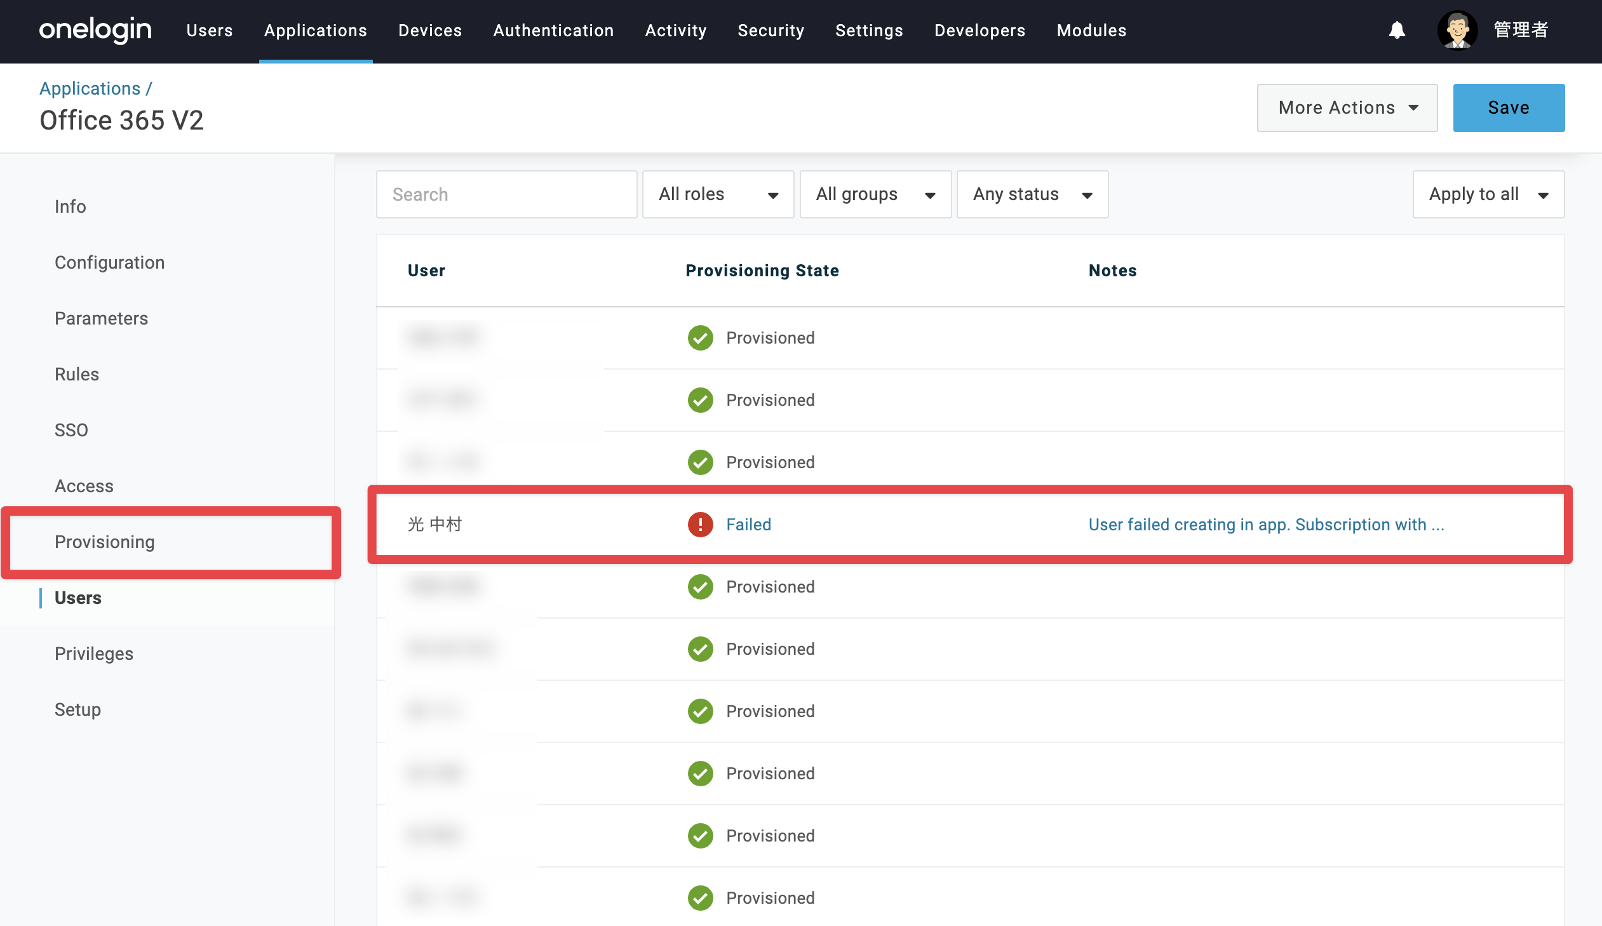1602x926 pixels.
Task: Open the 'User failed creating in app' note
Action: [x=1266, y=525]
